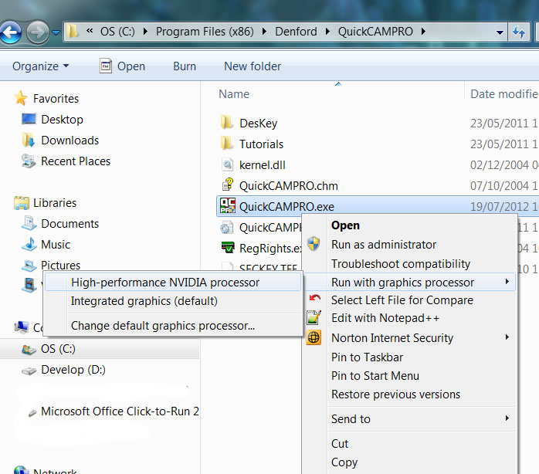Image resolution: width=539 pixels, height=474 pixels.
Task: Choose Change default graphics processor option
Action: (x=162, y=326)
